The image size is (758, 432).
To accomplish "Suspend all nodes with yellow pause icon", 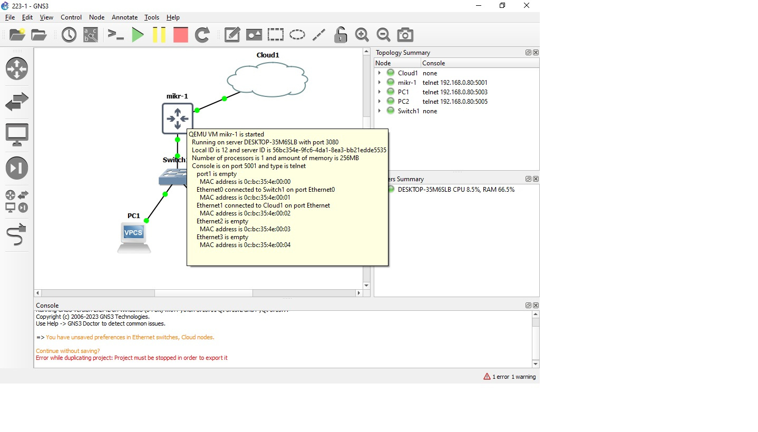I will coord(159,35).
